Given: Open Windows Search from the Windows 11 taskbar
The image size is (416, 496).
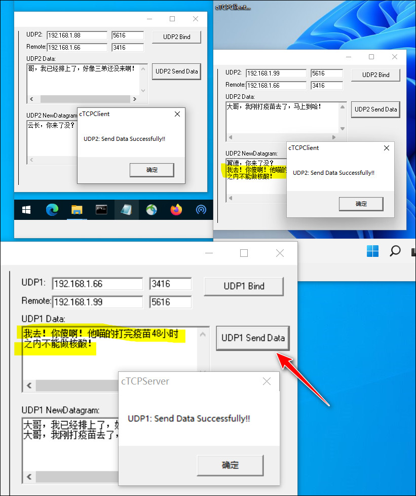Looking at the screenshot, I should point(395,251).
